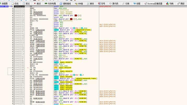Open the 脚本 script tab
Viewport: 187px width, 105px height.
(x=91, y=4)
